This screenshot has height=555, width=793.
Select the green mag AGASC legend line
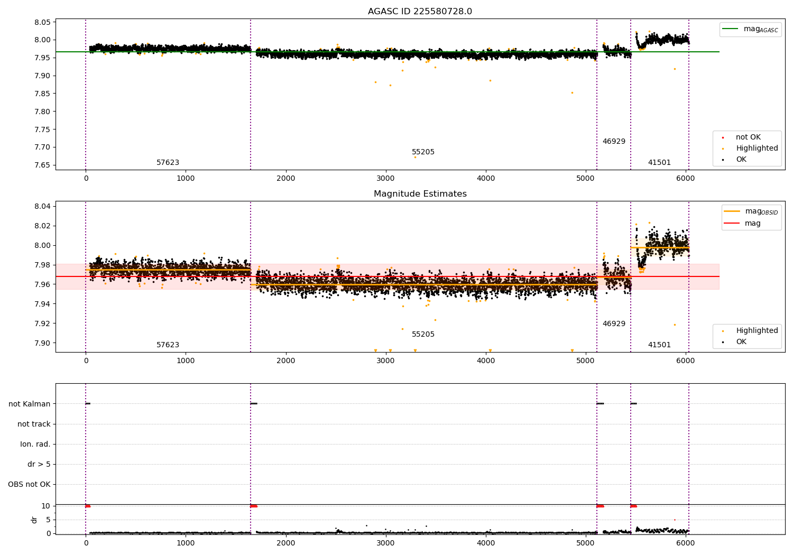731,29
